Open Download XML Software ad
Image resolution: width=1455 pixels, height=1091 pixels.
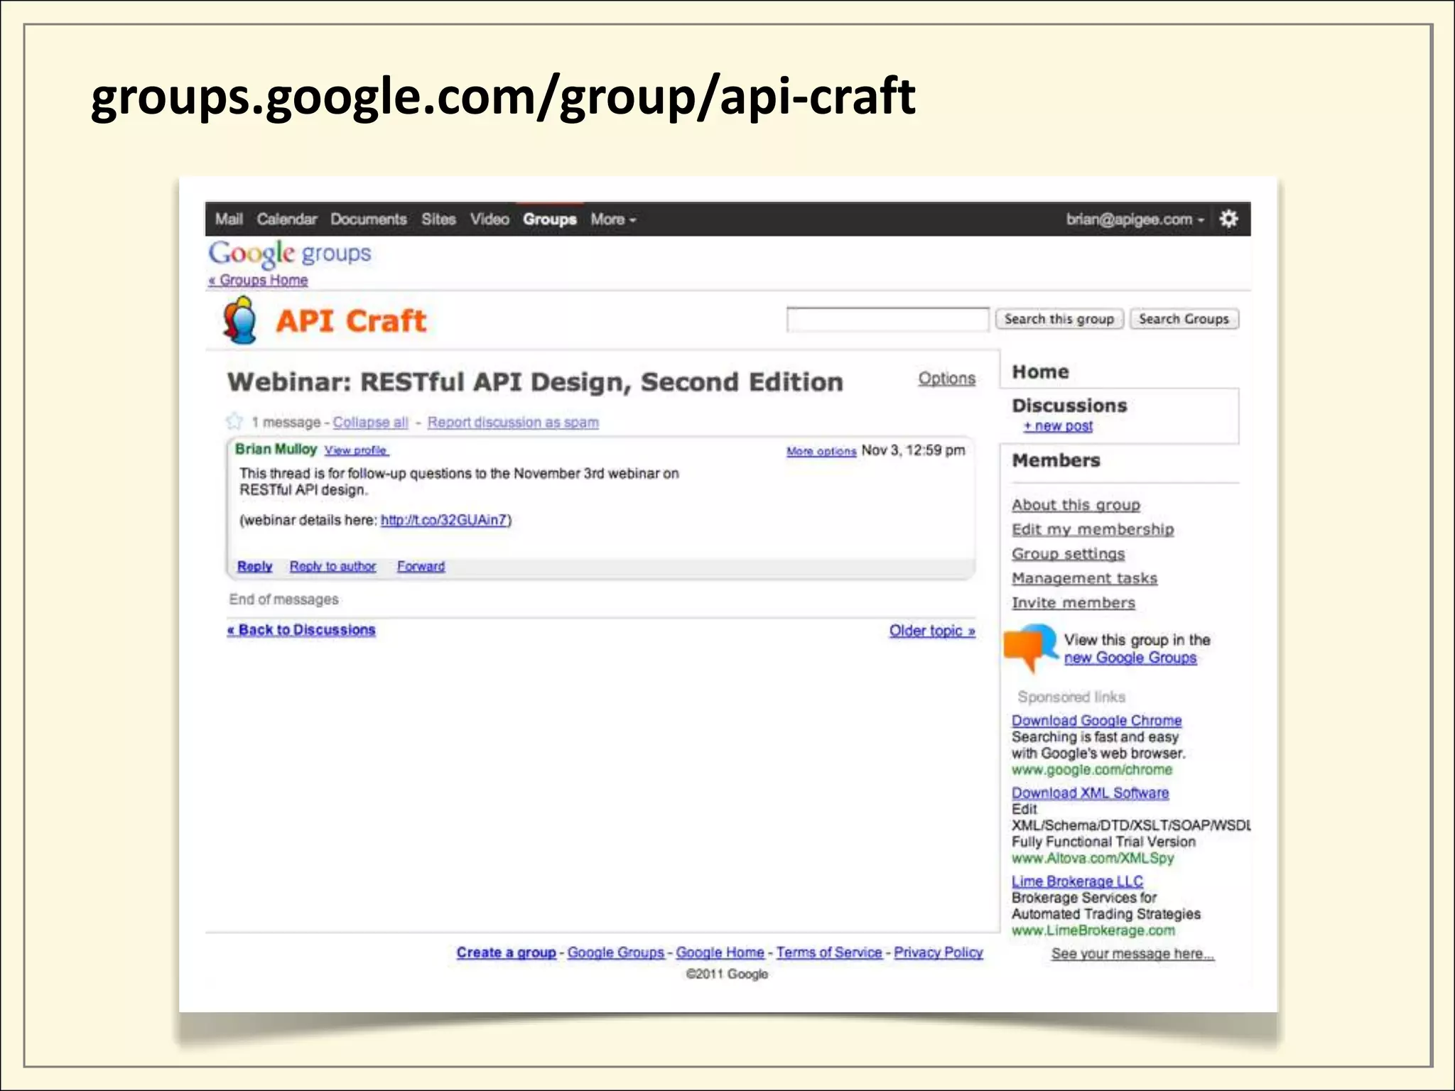coord(1090,793)
